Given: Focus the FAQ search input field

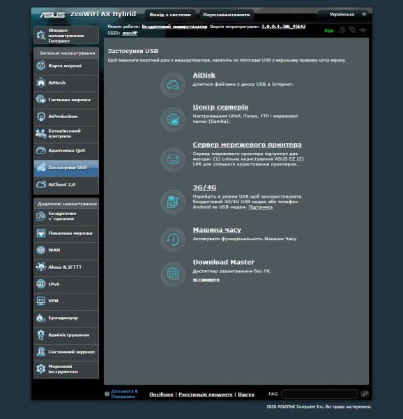Looking at the screenshot, I should click(319, 394).
